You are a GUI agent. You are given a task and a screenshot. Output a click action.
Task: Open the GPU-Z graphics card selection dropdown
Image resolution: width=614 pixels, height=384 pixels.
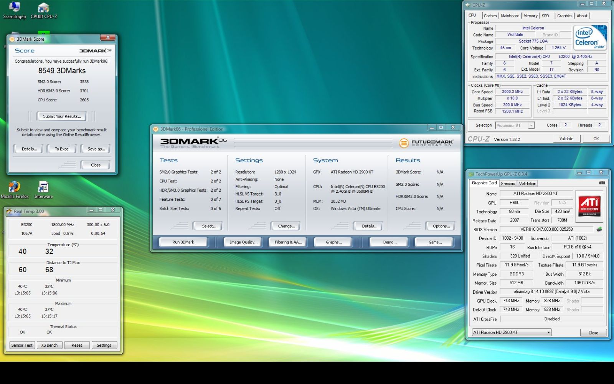pyautogui.click(x=512, y=333)
